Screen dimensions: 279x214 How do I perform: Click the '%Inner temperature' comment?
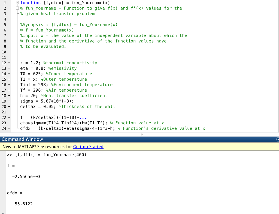click(x=69, y=74)
